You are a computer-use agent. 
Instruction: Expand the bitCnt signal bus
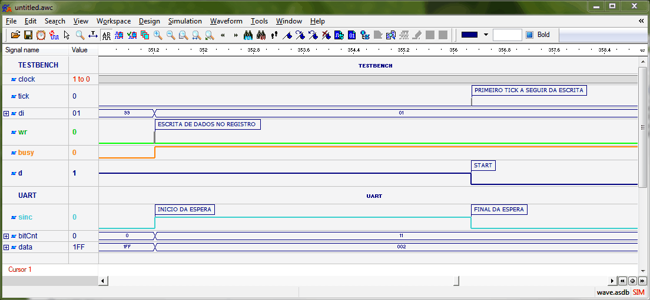6,237
